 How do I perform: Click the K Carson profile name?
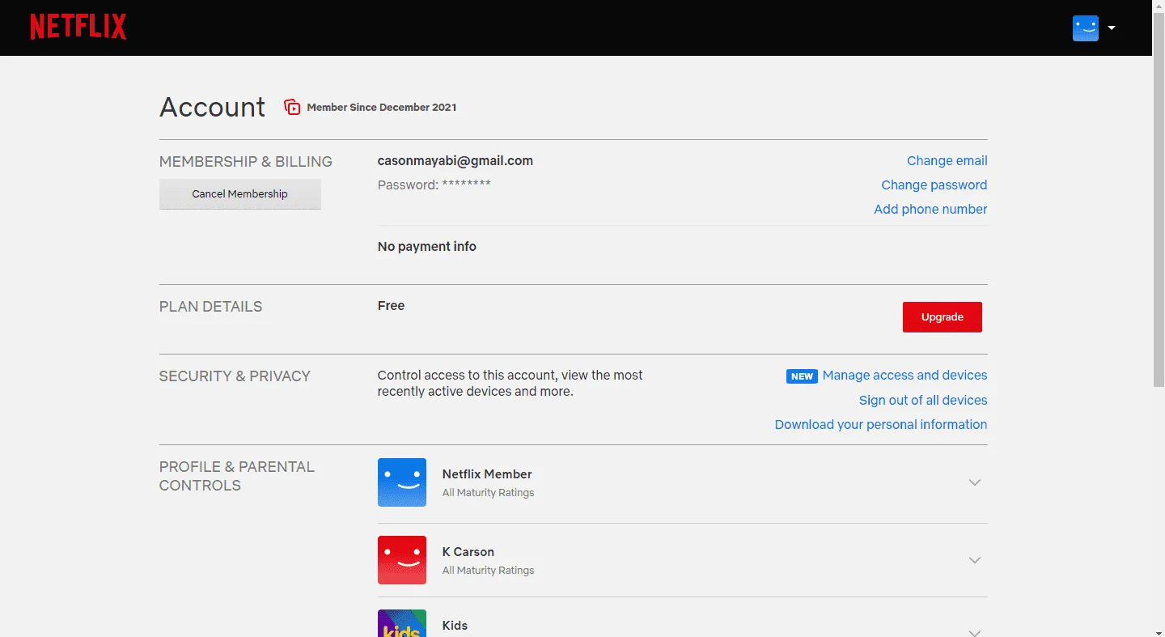point(468,552)
